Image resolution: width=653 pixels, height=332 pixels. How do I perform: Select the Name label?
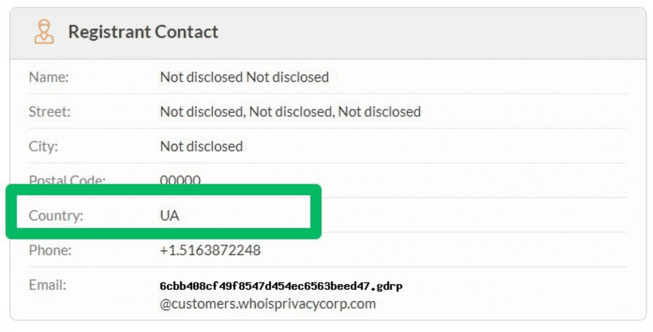[49, 77]
